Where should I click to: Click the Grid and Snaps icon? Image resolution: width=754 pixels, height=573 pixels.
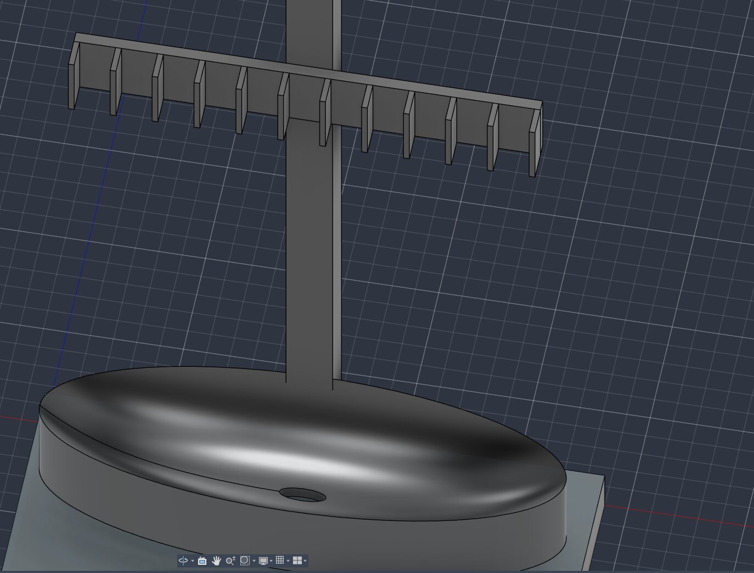(x=280, y=560)
